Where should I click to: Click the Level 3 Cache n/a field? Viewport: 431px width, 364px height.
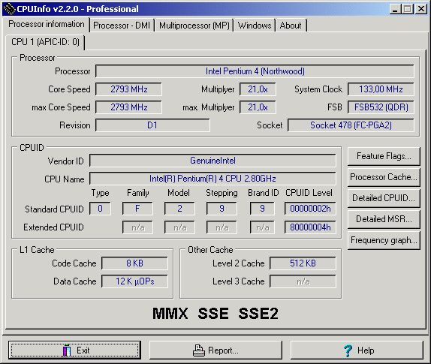click(303, 281)
